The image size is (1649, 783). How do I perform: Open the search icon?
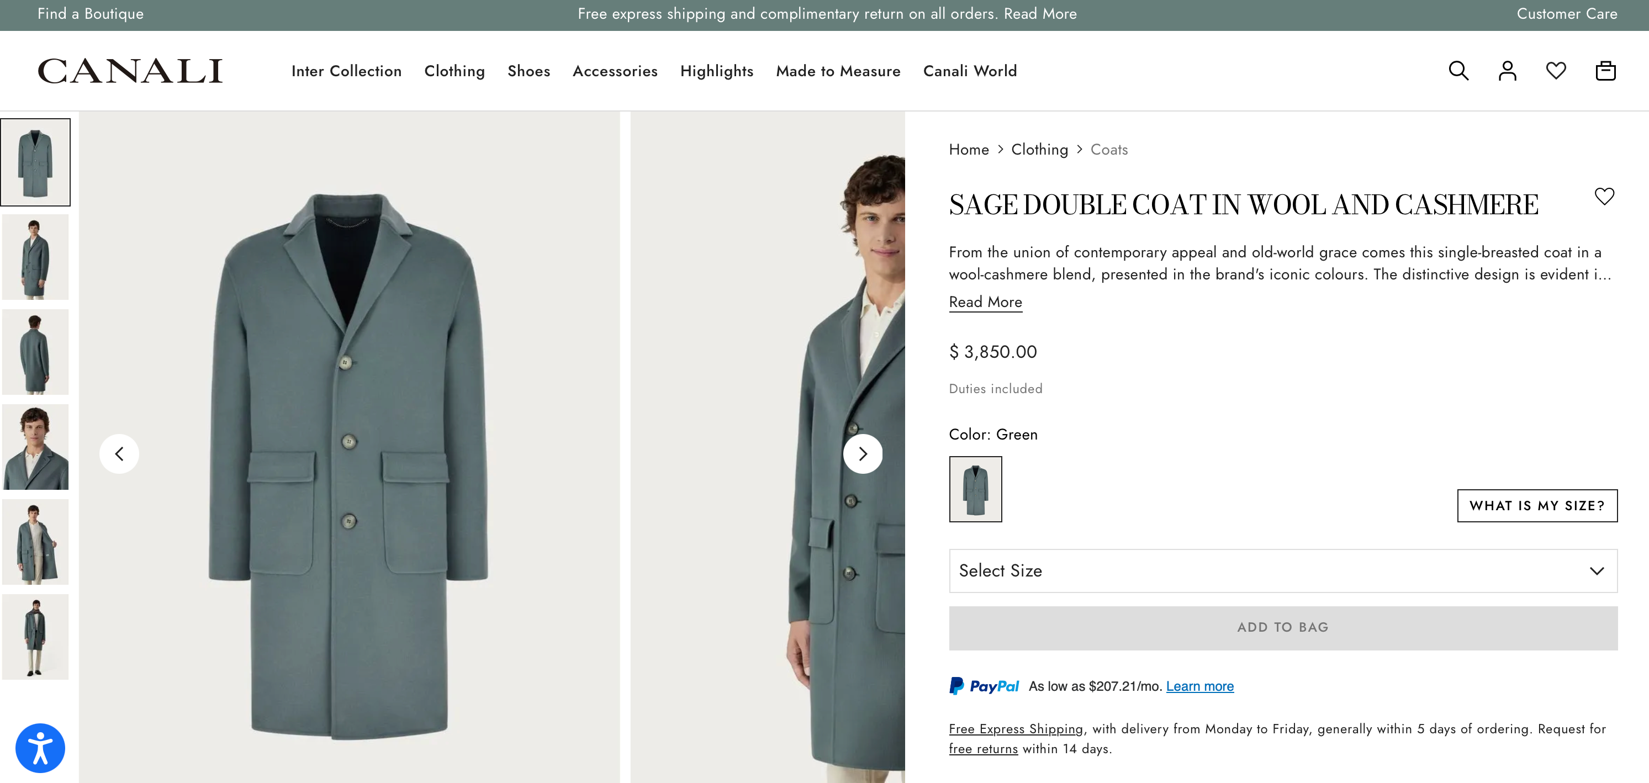click(x=1458, y=71)
